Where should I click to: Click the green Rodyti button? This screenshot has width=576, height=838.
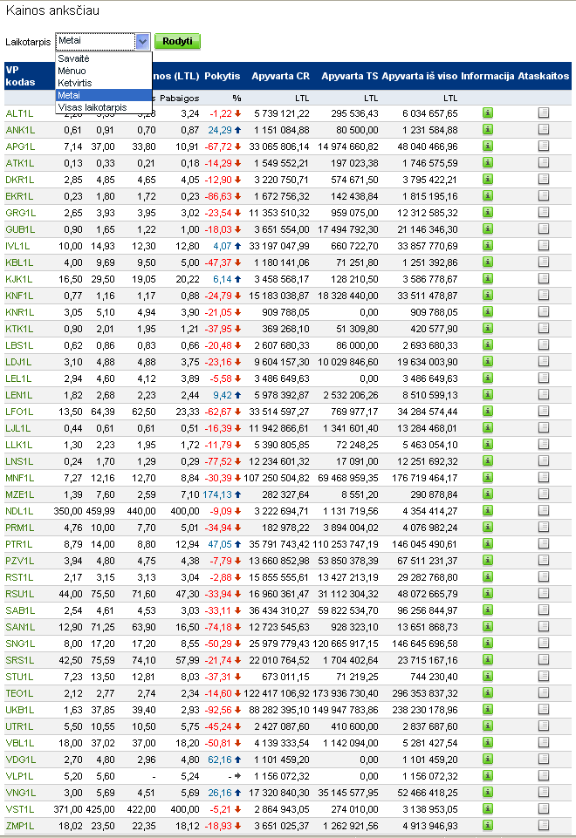[177, 41]
